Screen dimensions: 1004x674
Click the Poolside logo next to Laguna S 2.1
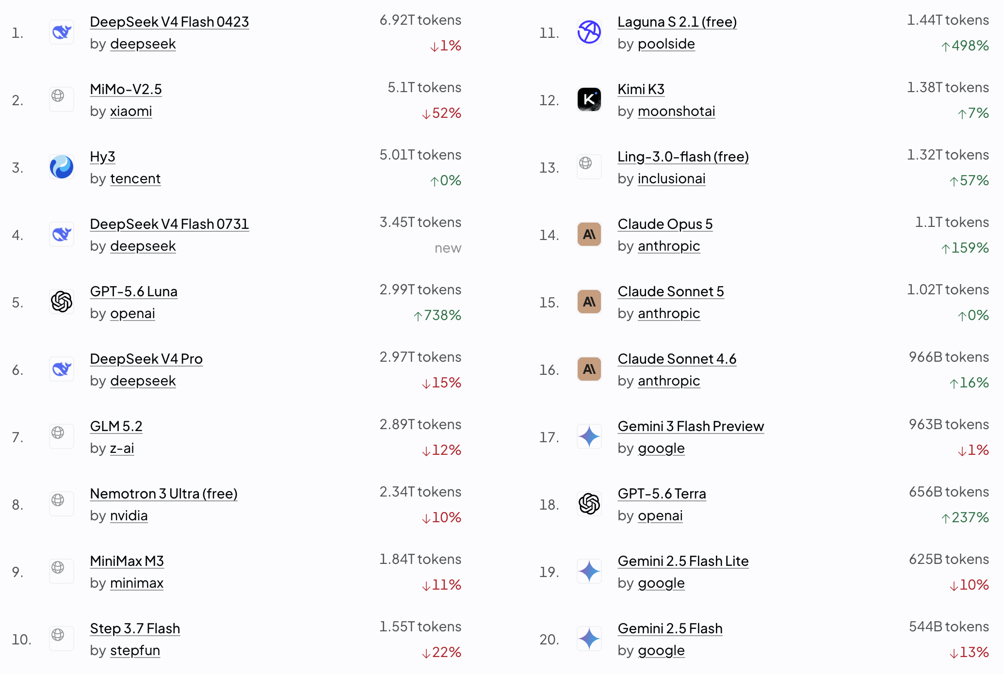coord(589,32)
